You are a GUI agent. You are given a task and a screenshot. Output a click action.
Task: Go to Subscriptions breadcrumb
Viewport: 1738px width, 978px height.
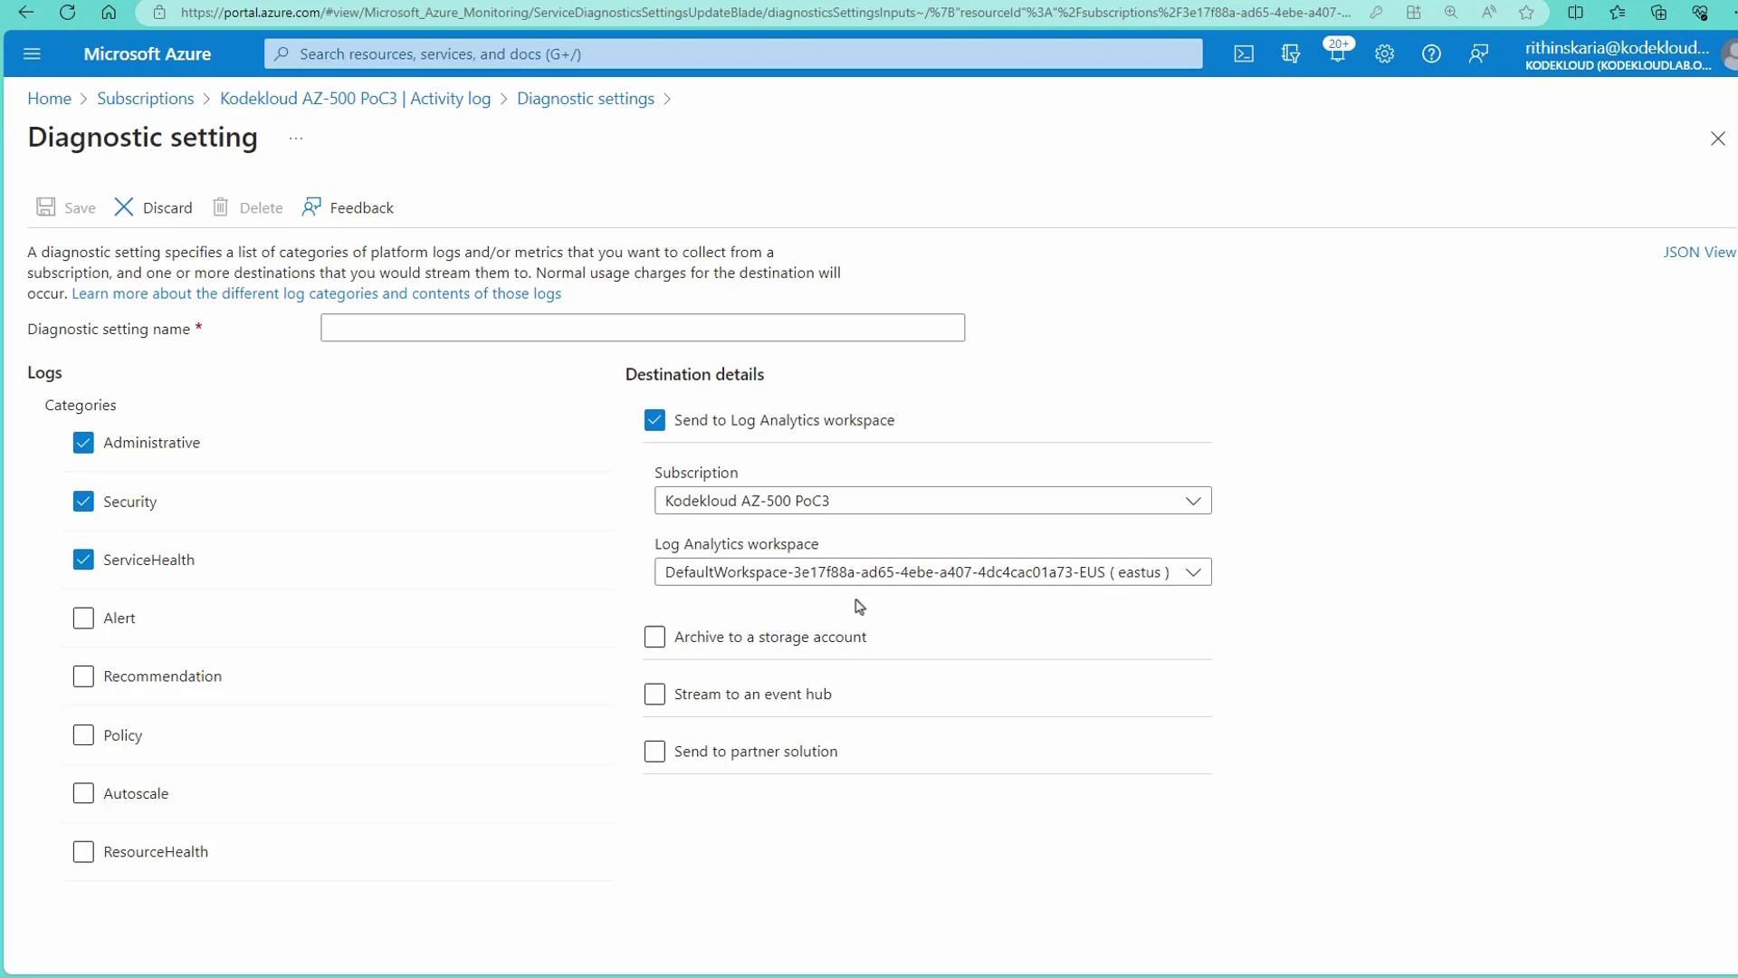tap(145, 99)
